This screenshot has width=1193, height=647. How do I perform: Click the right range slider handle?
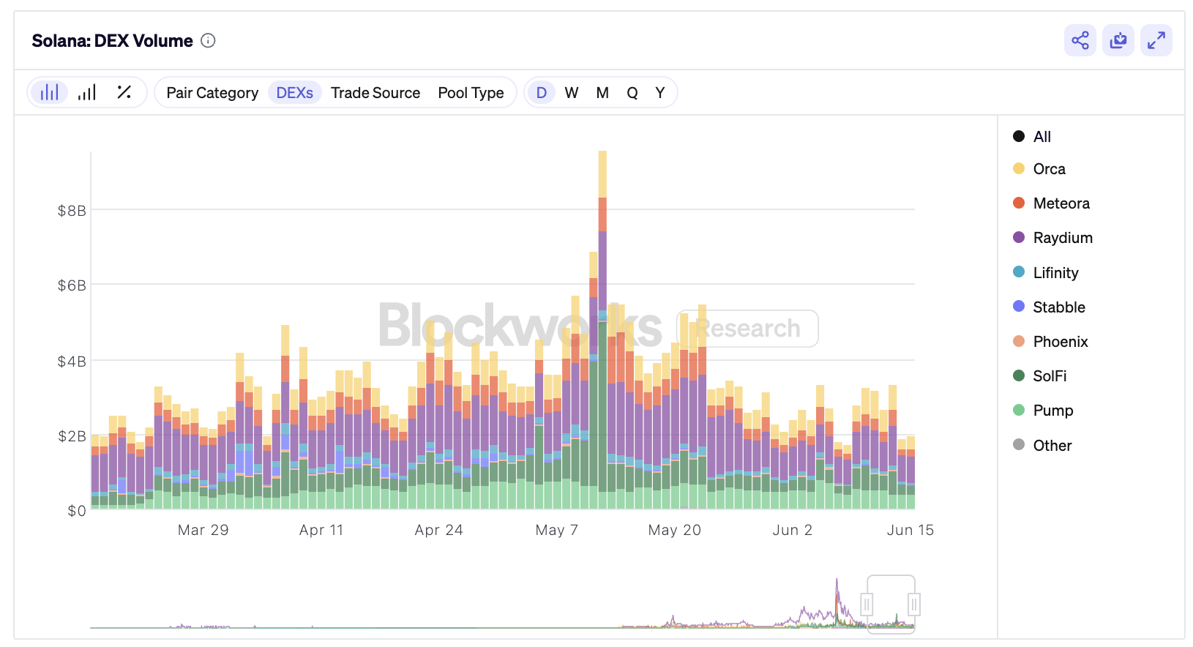[913, 605]
